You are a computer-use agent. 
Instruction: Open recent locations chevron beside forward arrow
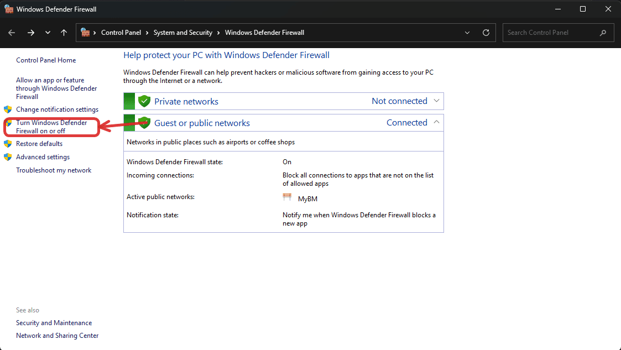(x=48, y=33)
